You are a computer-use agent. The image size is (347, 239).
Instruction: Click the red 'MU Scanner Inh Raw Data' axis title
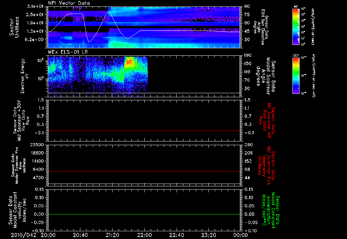coord(267,121)
